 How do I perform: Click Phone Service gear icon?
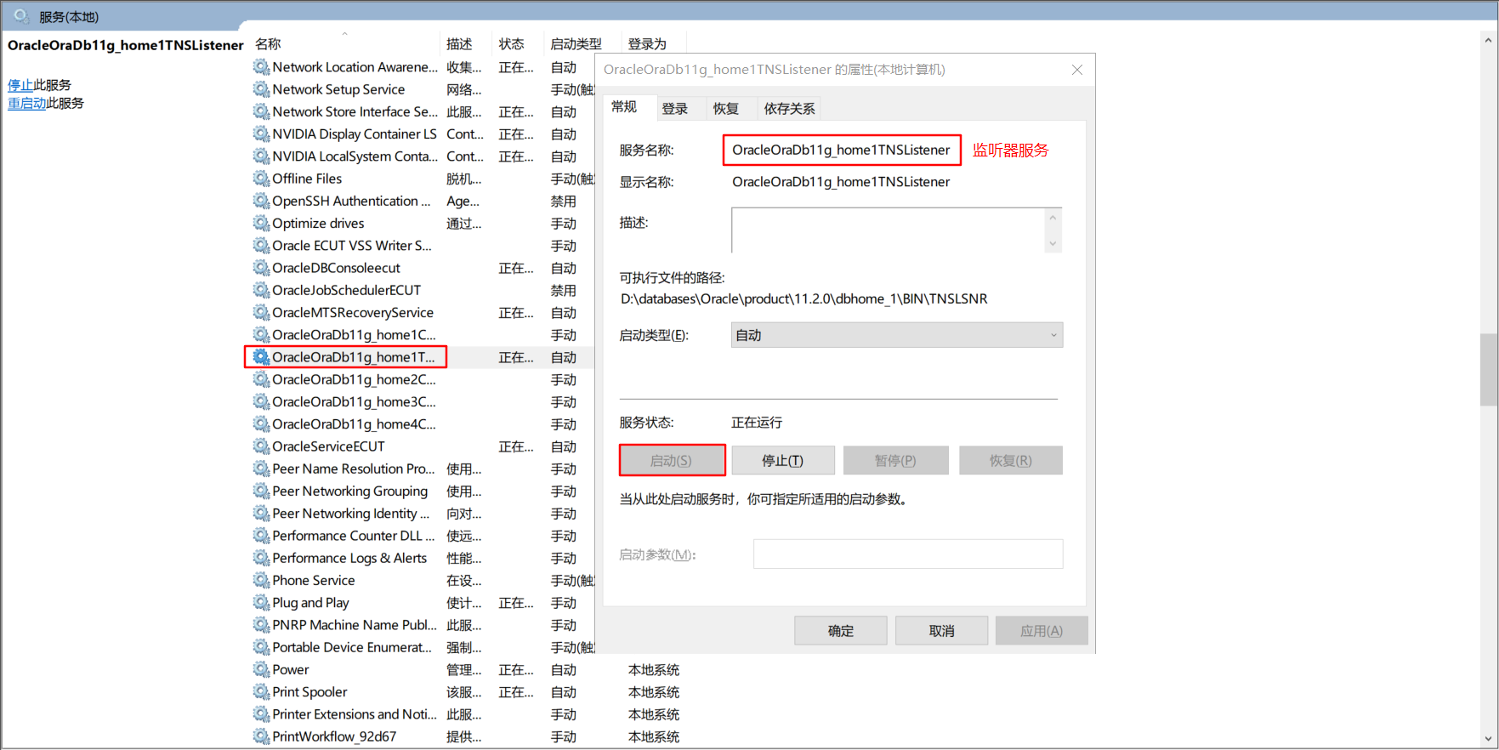tap(261, 580)
